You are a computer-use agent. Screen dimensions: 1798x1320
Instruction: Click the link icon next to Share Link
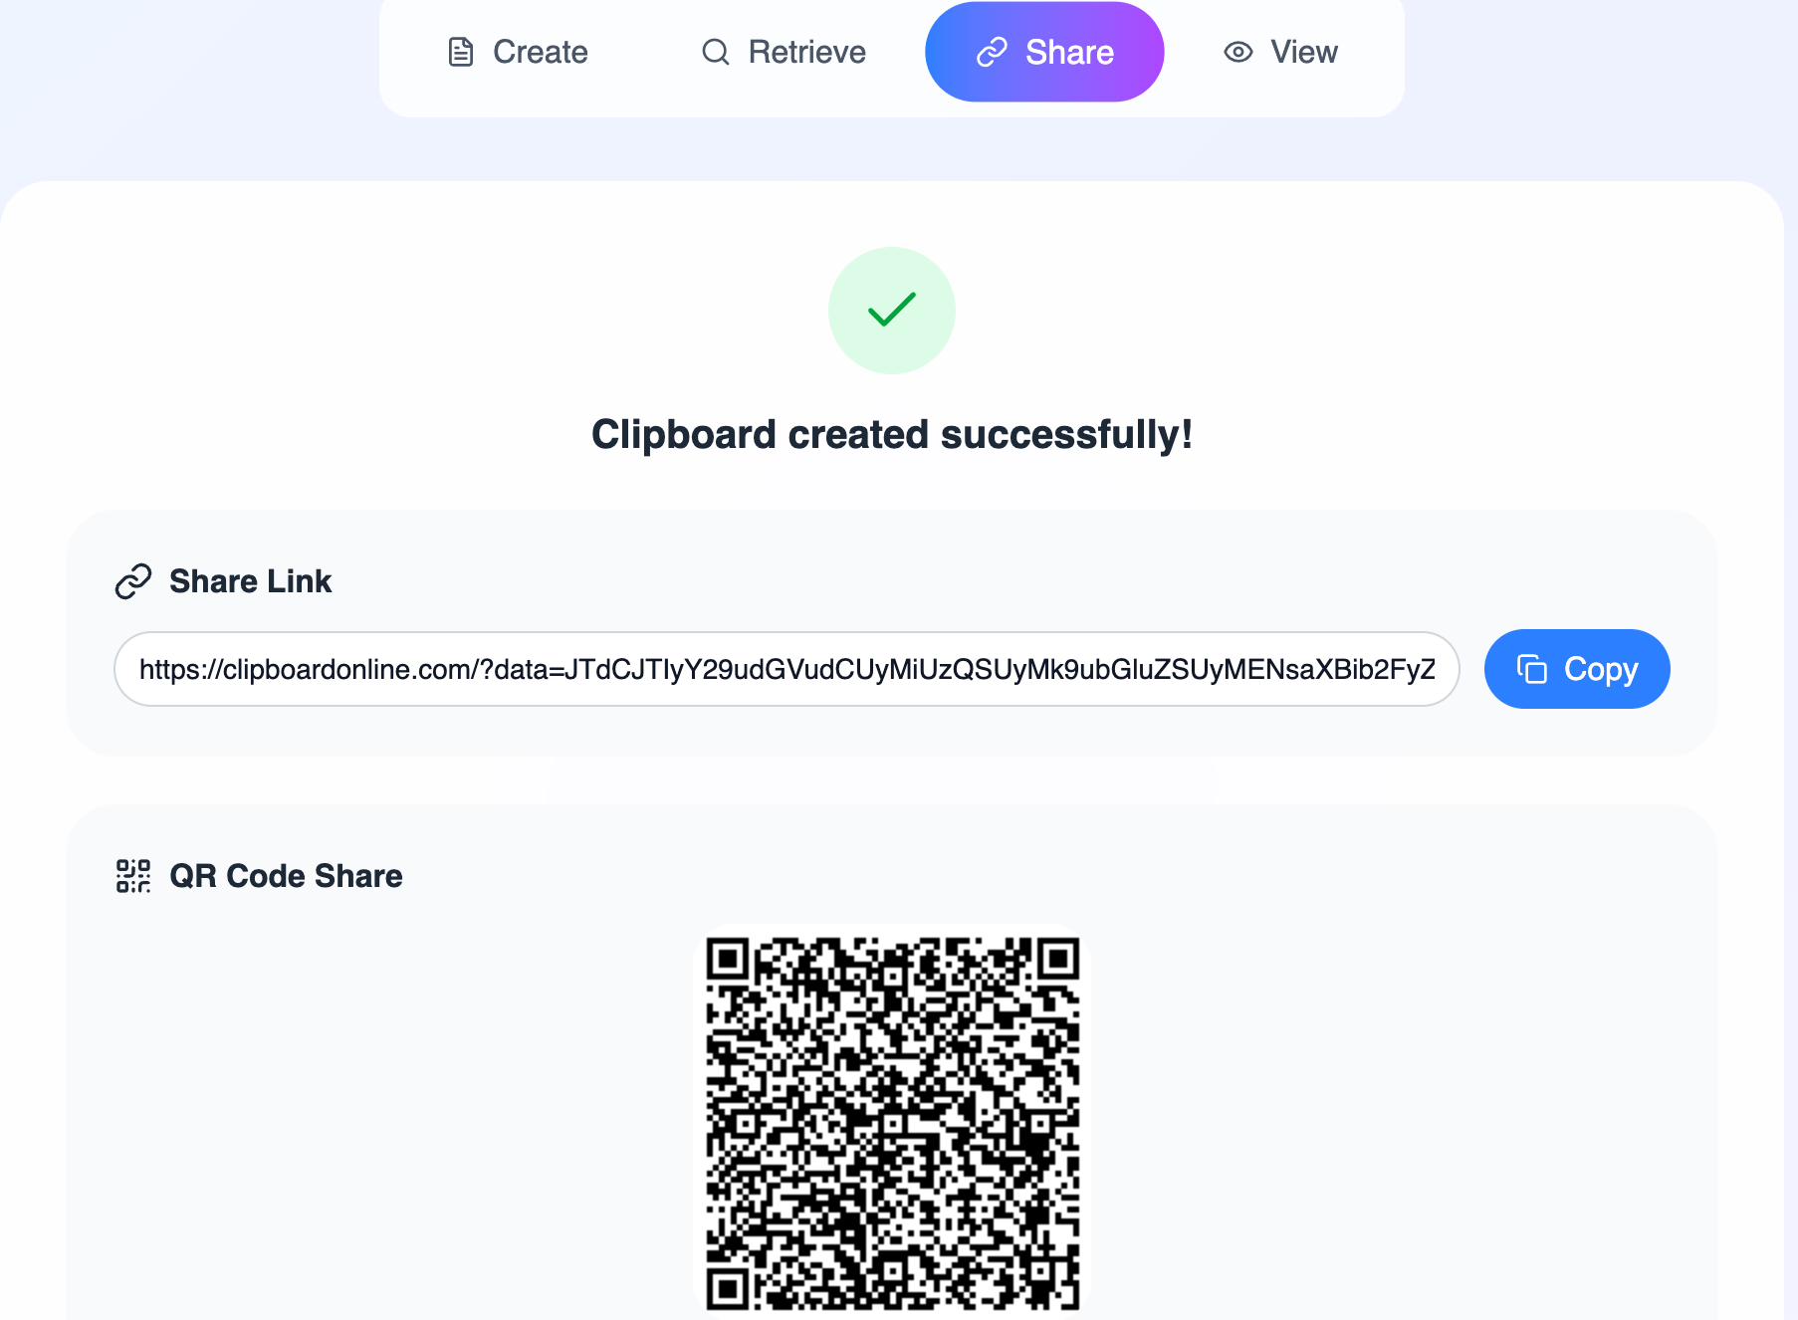pos(133,581)
